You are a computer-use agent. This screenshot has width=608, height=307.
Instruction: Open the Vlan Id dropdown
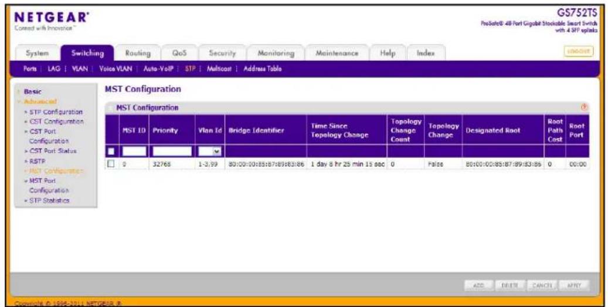(x=210, y=151)
